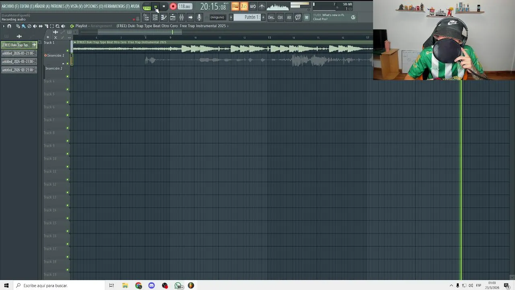
Task: Select the delete tool icon
Action: click(x=29, y=26)
